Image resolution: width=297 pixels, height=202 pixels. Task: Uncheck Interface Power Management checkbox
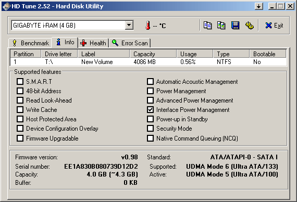(x=150, y=110)
